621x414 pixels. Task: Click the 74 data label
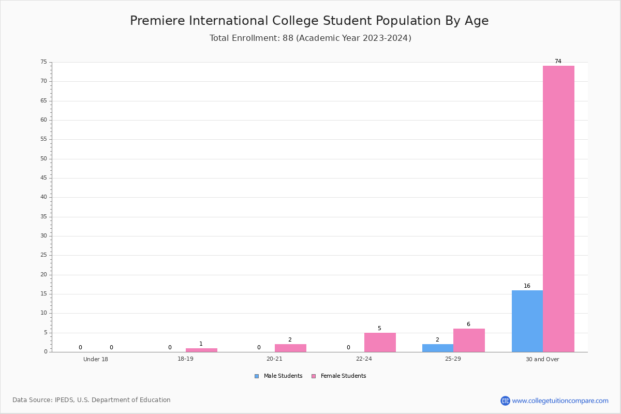tap(558, 61)
